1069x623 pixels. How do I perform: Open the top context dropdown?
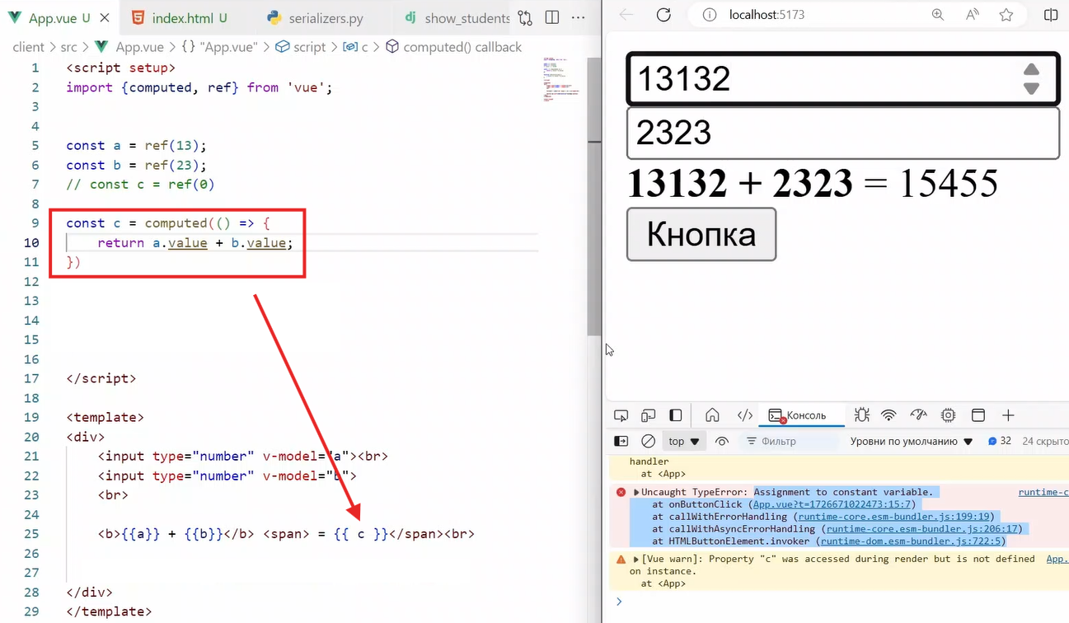pyautogui.click(x=684, y=442)
